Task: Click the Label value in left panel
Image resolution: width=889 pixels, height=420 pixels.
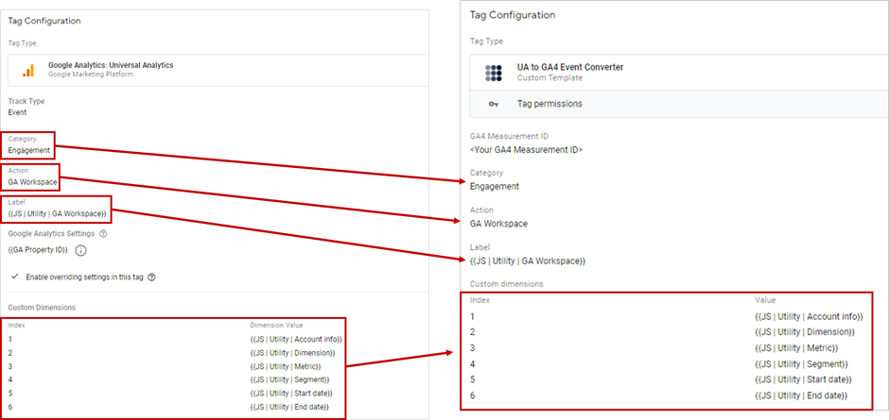Action: 58,213
